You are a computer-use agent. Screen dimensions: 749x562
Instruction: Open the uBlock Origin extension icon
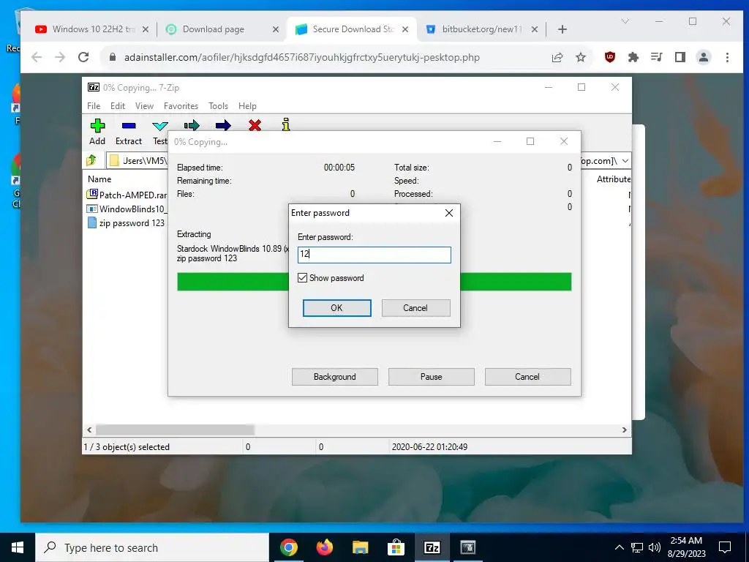coord(610,57)
